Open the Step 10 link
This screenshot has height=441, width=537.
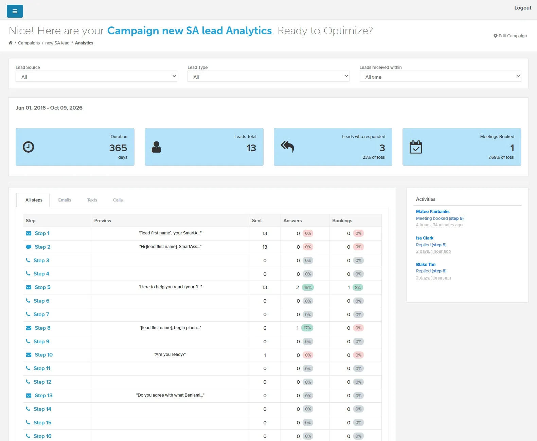click(44, 355)
